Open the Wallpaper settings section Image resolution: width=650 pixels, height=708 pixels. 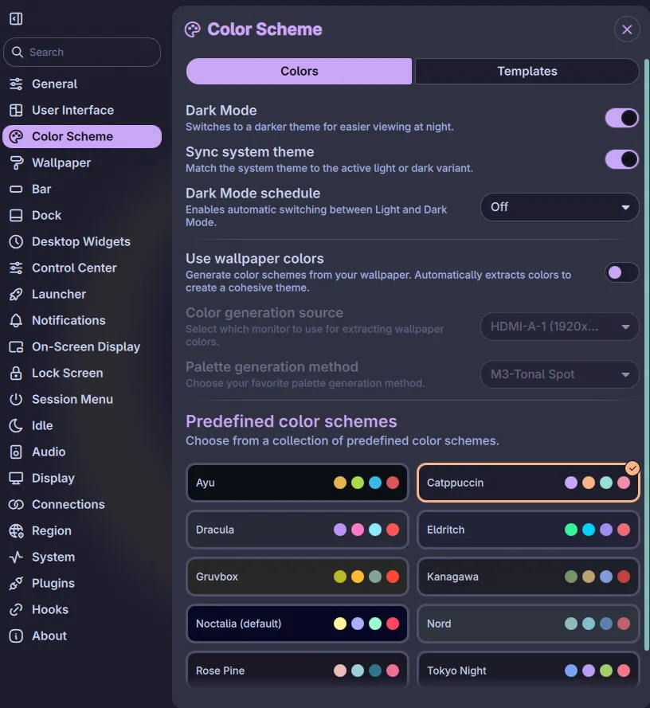(82, 163)
